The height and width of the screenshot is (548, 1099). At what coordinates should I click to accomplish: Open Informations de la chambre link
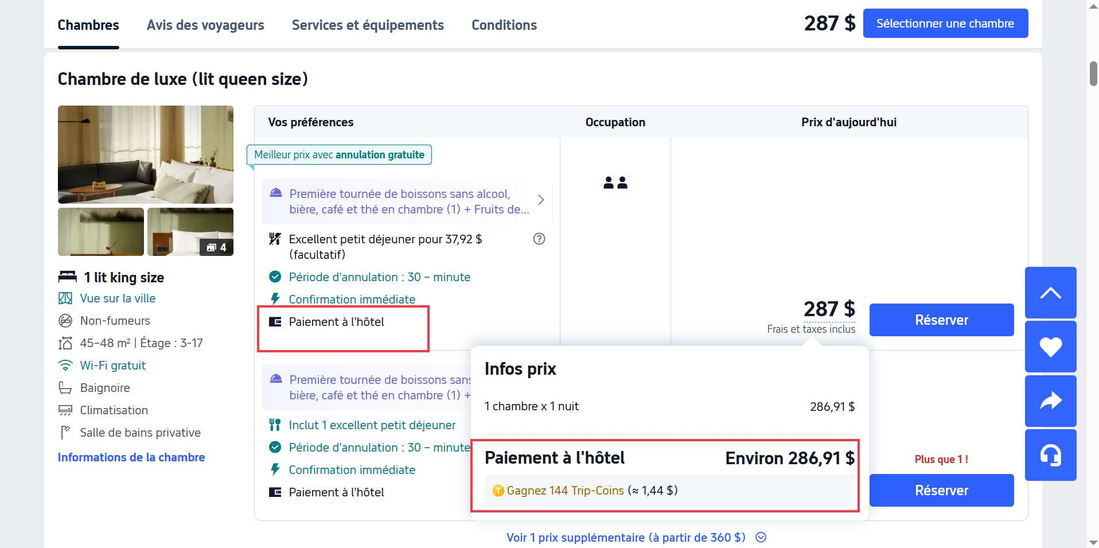[131, 457]
